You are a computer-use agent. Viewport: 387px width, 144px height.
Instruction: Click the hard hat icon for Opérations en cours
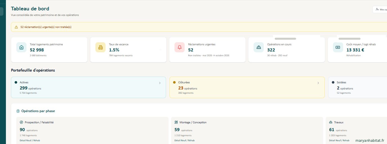(x=259, y=47)
